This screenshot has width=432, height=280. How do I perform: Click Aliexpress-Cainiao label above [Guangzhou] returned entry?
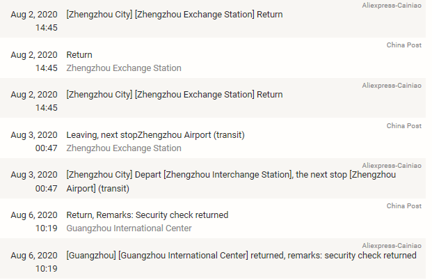click(392, 246)
